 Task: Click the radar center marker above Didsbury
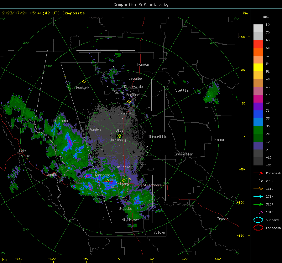[119, 136]
